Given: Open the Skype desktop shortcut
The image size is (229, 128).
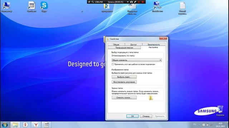Looking at the screenshot, I should 44,7.
